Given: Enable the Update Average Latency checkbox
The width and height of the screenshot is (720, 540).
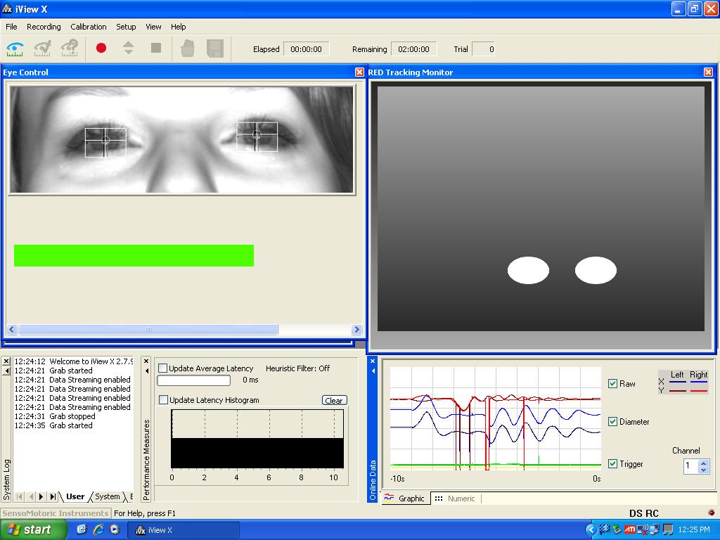Looking at the screenshot, I should pos(162,368).
